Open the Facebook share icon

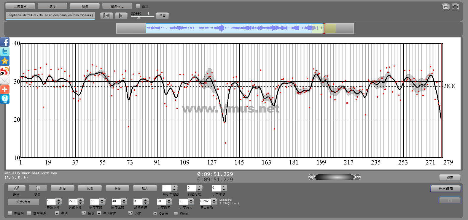pyautogui.click(x=5, y=42)
